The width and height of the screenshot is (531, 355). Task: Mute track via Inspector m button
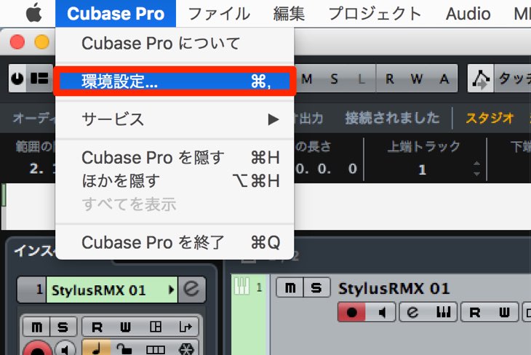pos(36,327)
